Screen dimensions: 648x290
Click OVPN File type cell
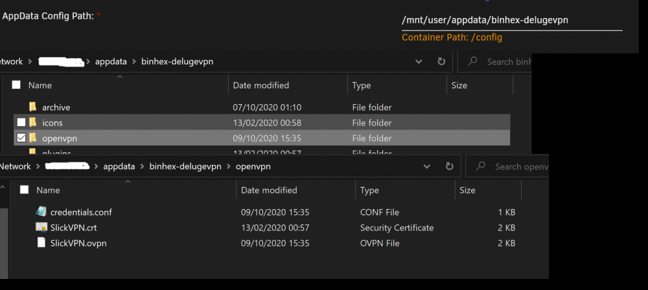(x=380, y=243)
